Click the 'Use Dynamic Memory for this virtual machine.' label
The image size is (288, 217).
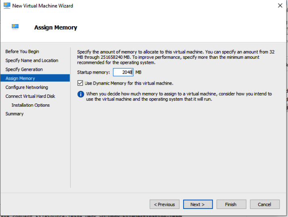point(129,83)
